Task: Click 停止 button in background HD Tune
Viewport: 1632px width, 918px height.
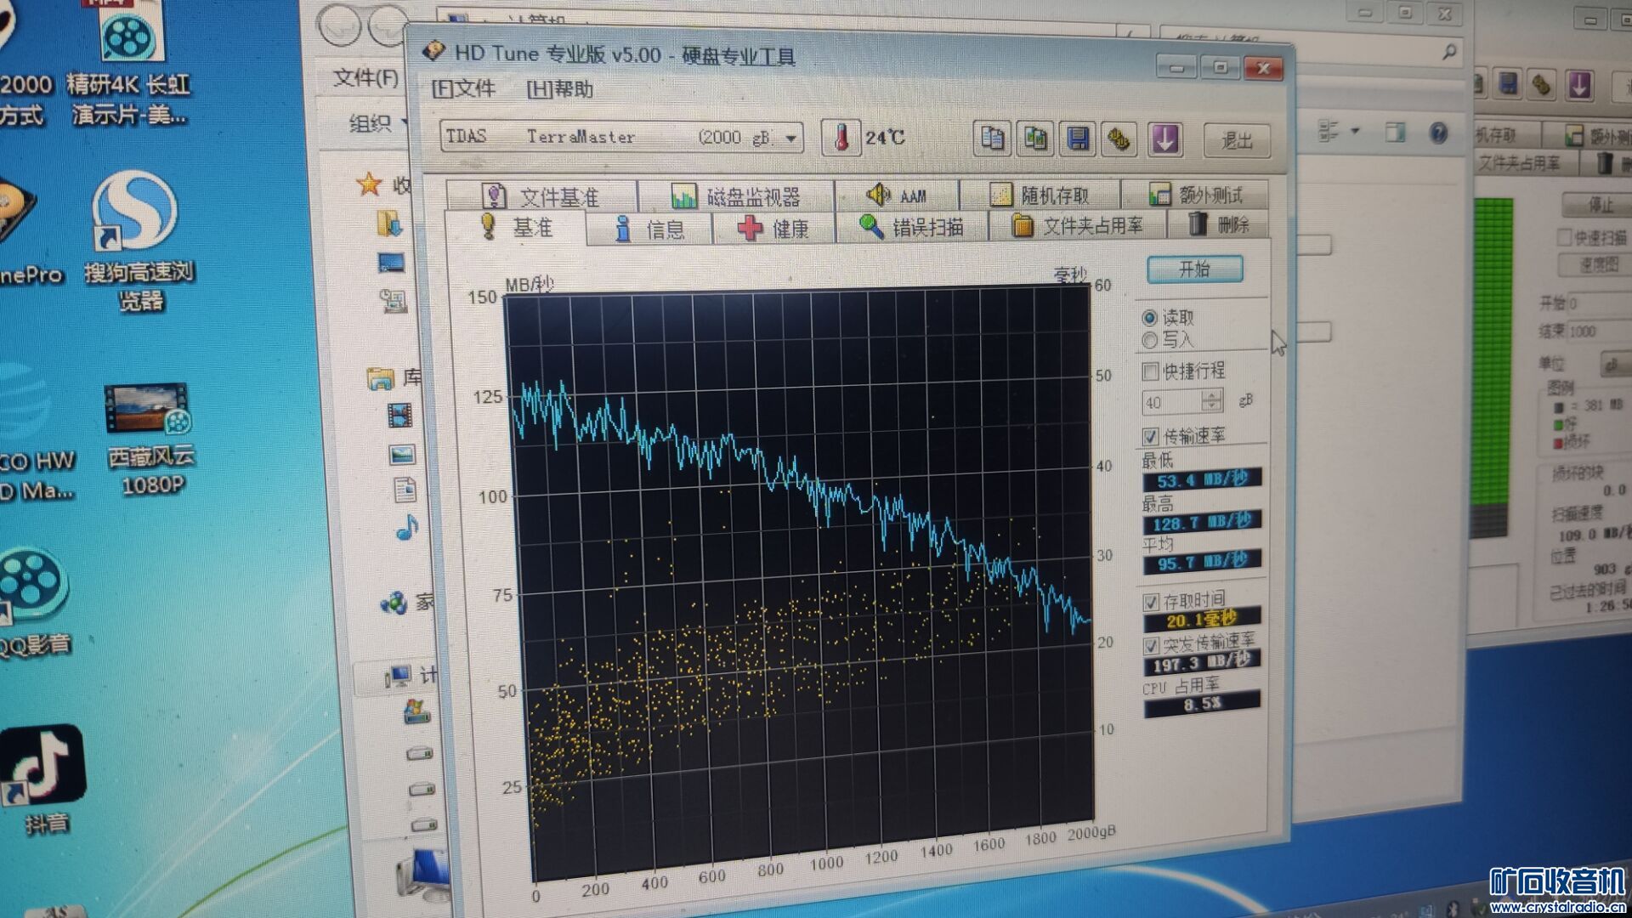Action: [x=1598, y=204]
